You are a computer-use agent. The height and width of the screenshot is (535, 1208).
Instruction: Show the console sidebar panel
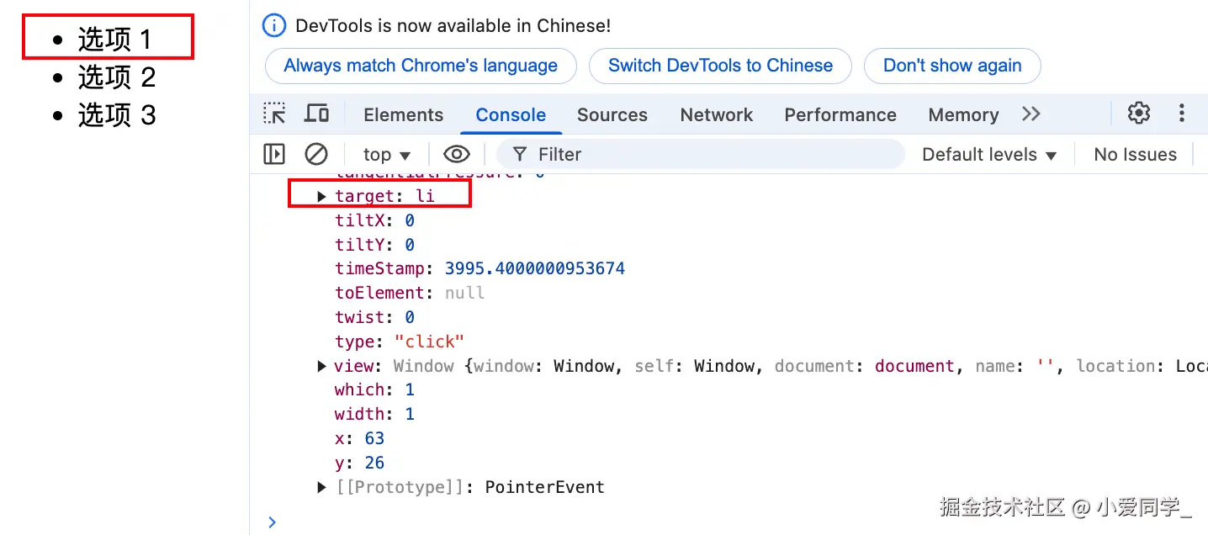pyautogui.click(x=274, y=154)
